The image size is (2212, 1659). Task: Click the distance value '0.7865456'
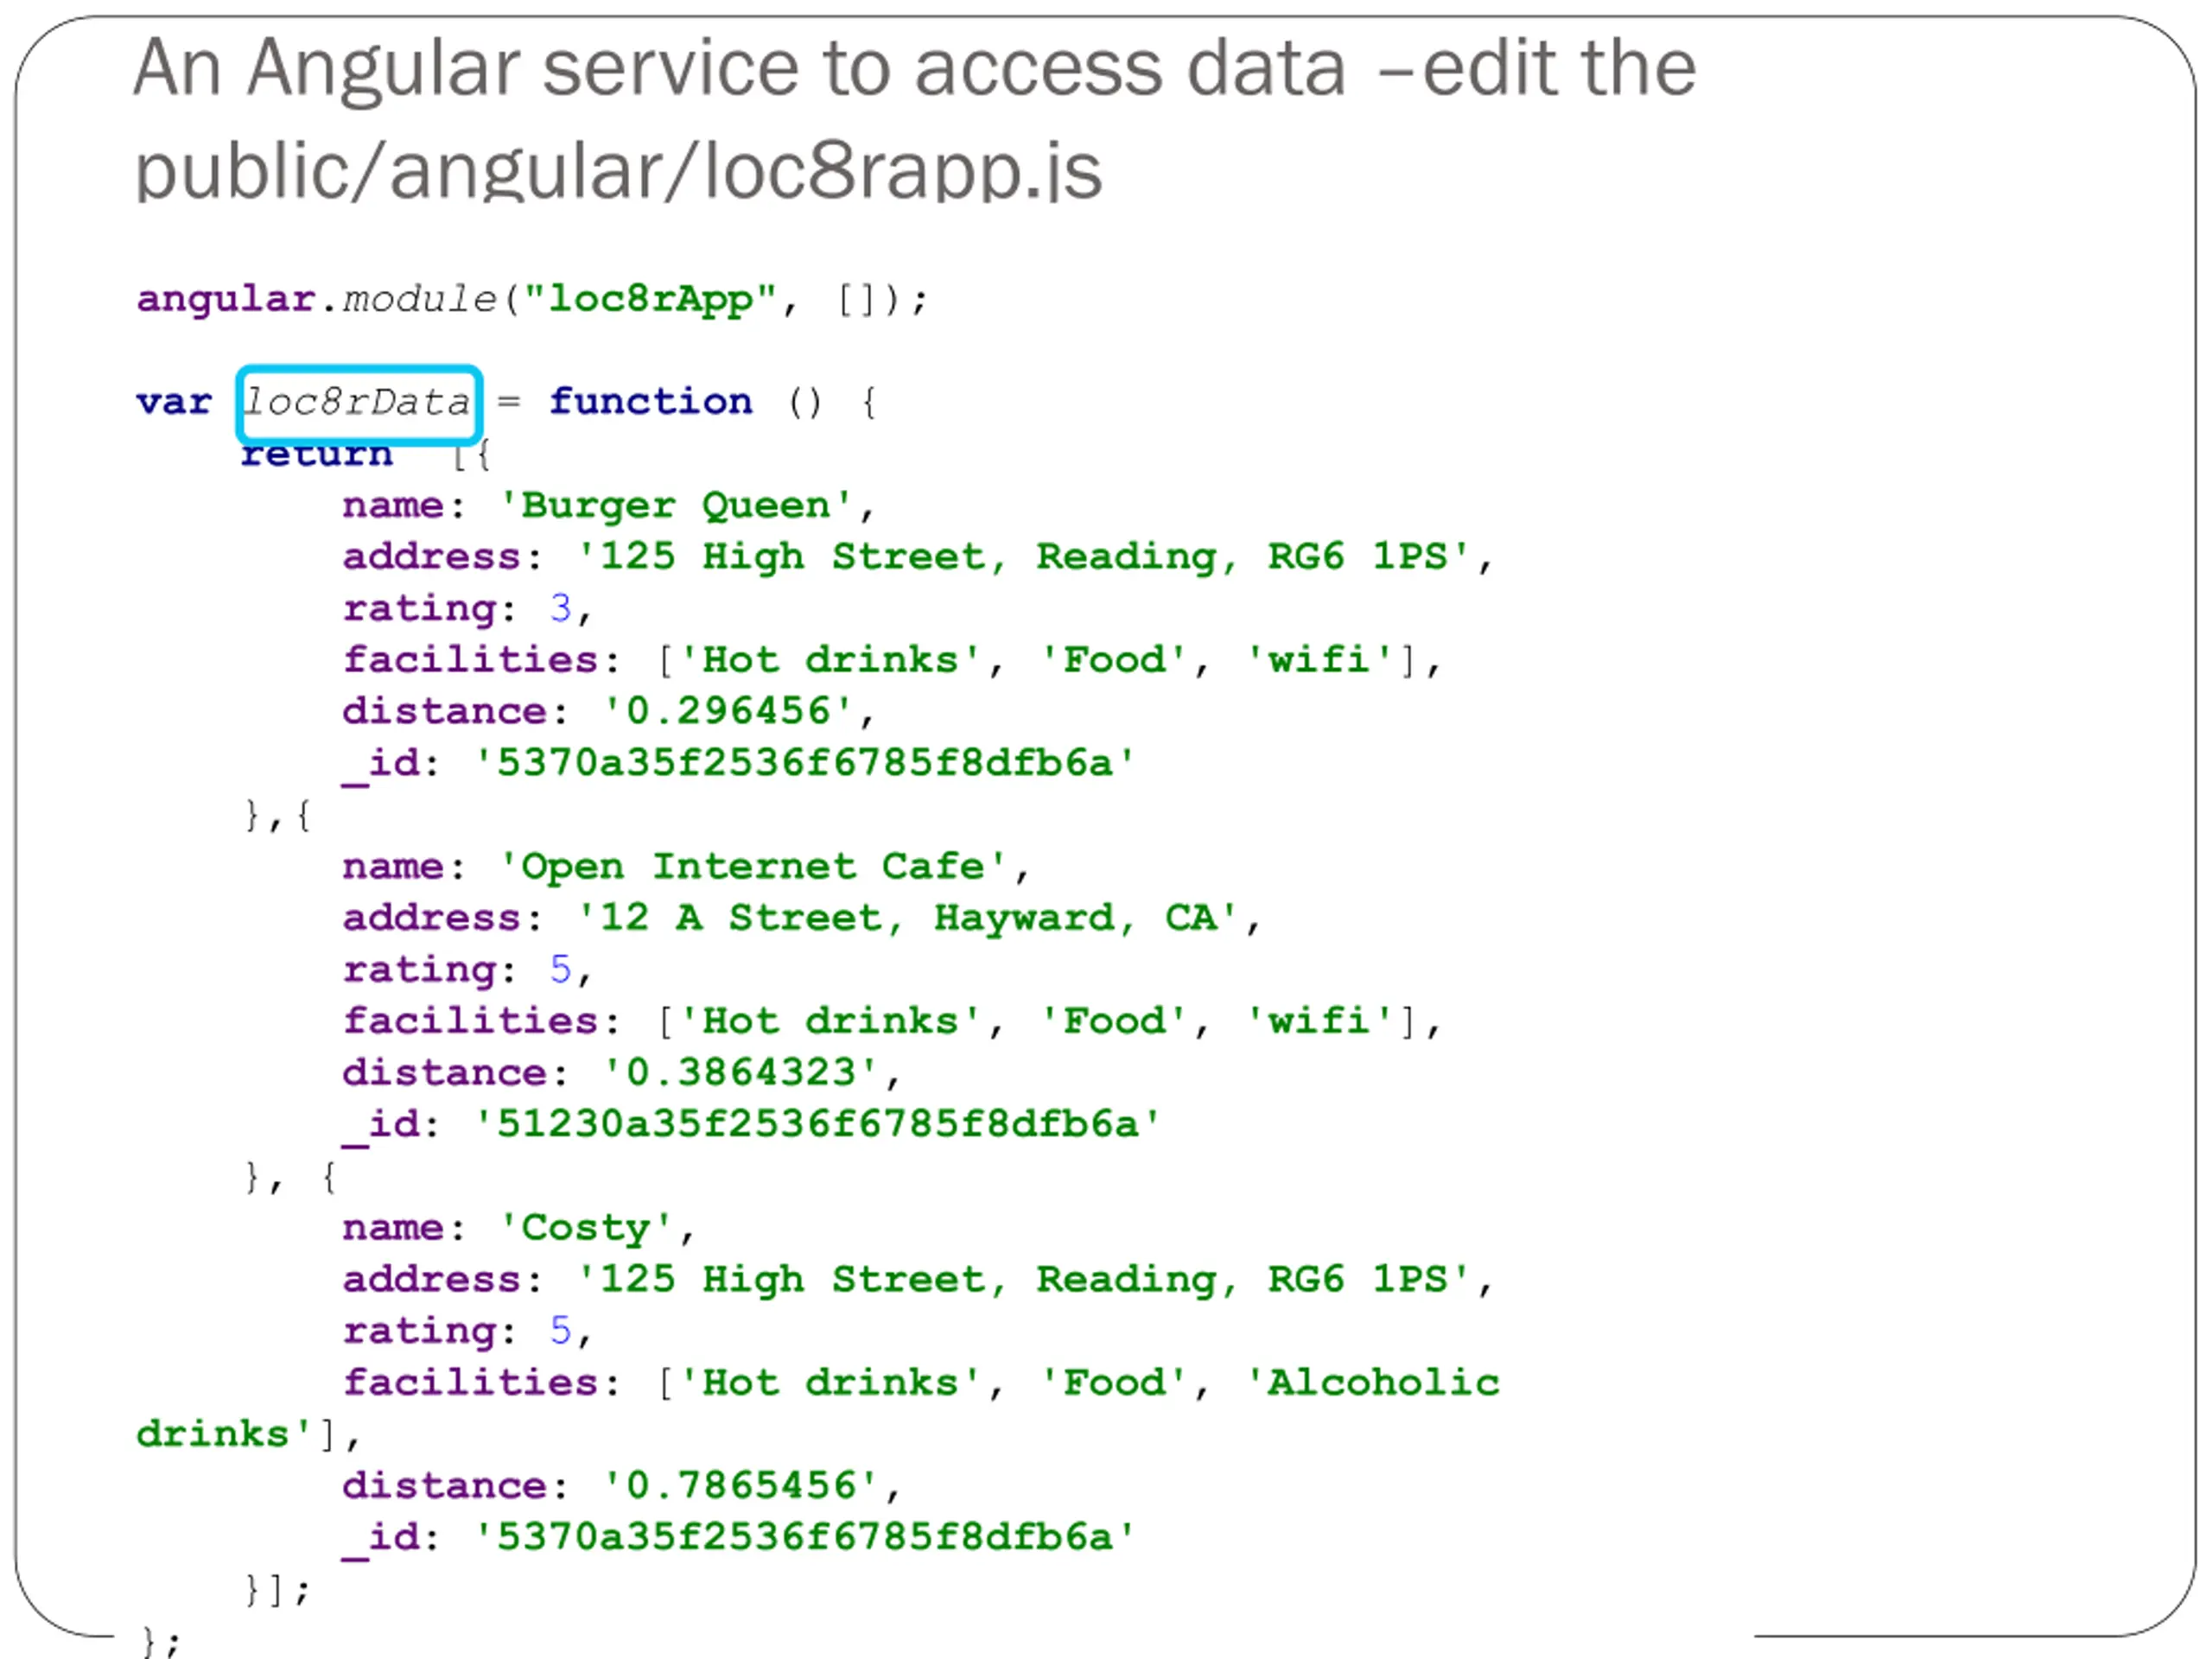coord(741,1486)
